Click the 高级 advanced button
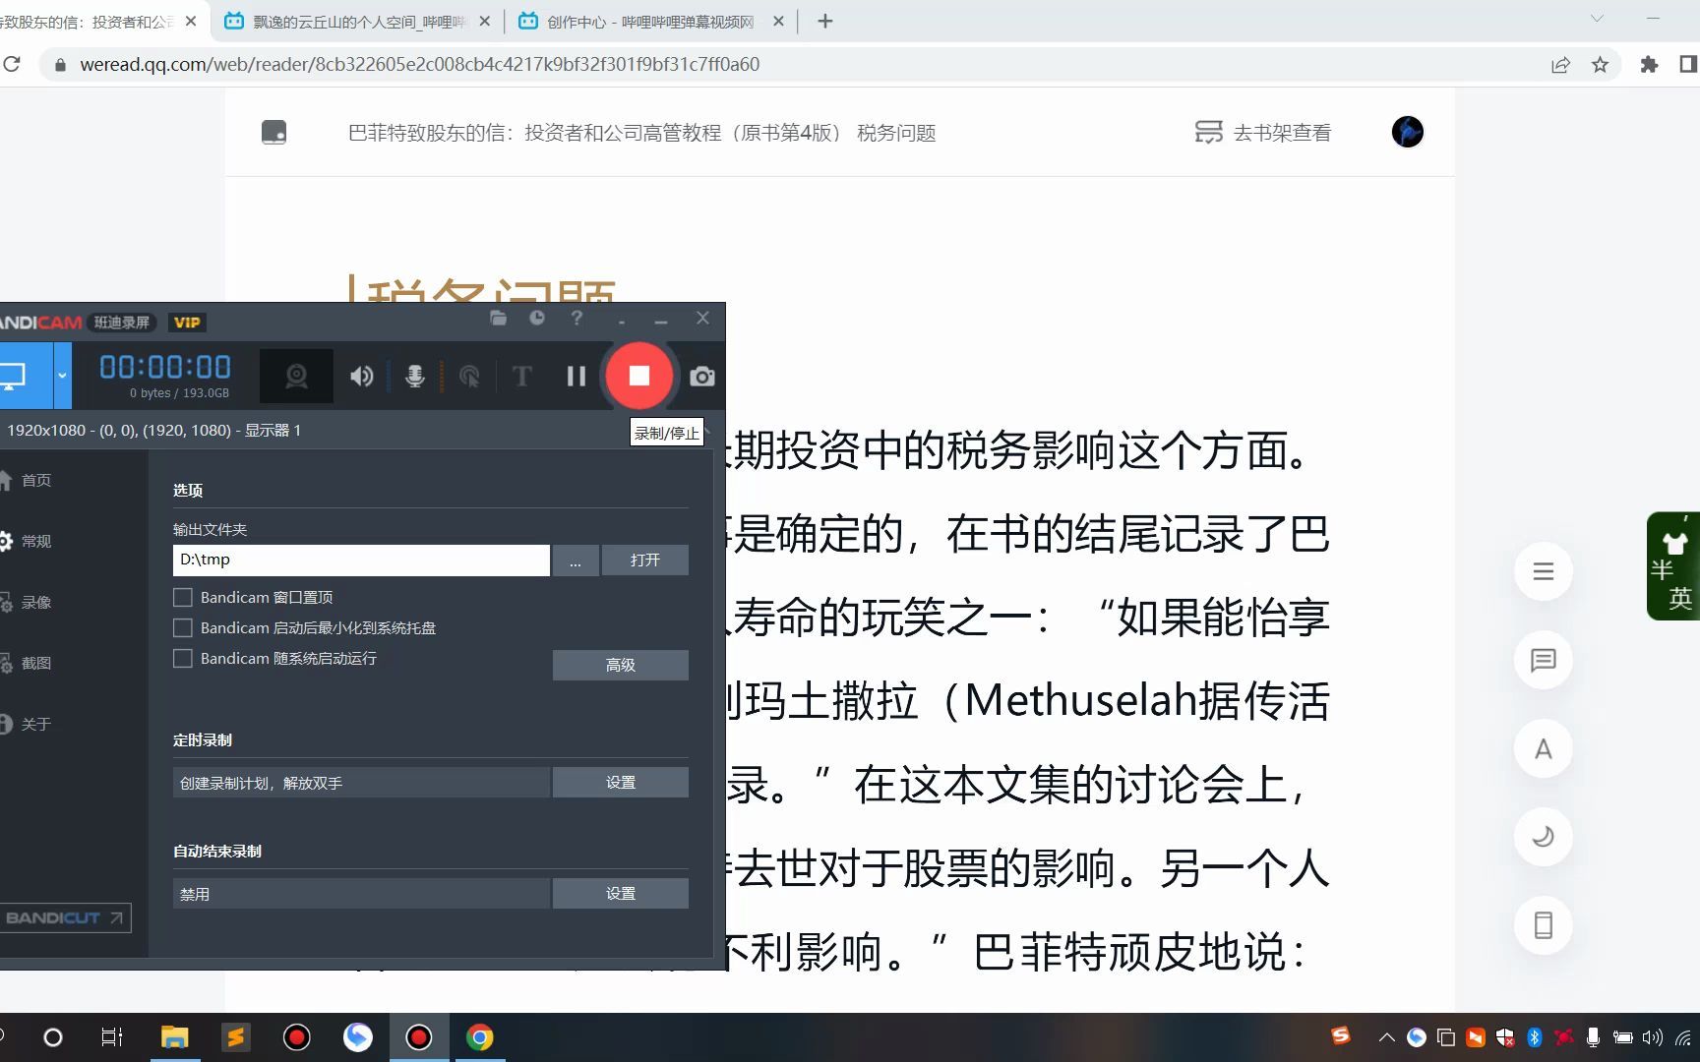This screenshot has height=1062, width=1700. click(620, 665)
